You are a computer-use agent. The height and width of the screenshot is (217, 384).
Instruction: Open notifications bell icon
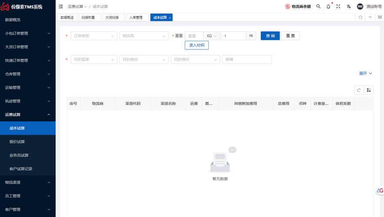(328, 7)
